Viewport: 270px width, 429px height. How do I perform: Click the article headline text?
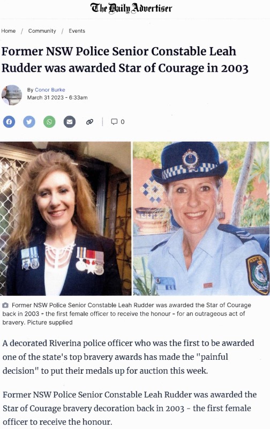point(125,60)
